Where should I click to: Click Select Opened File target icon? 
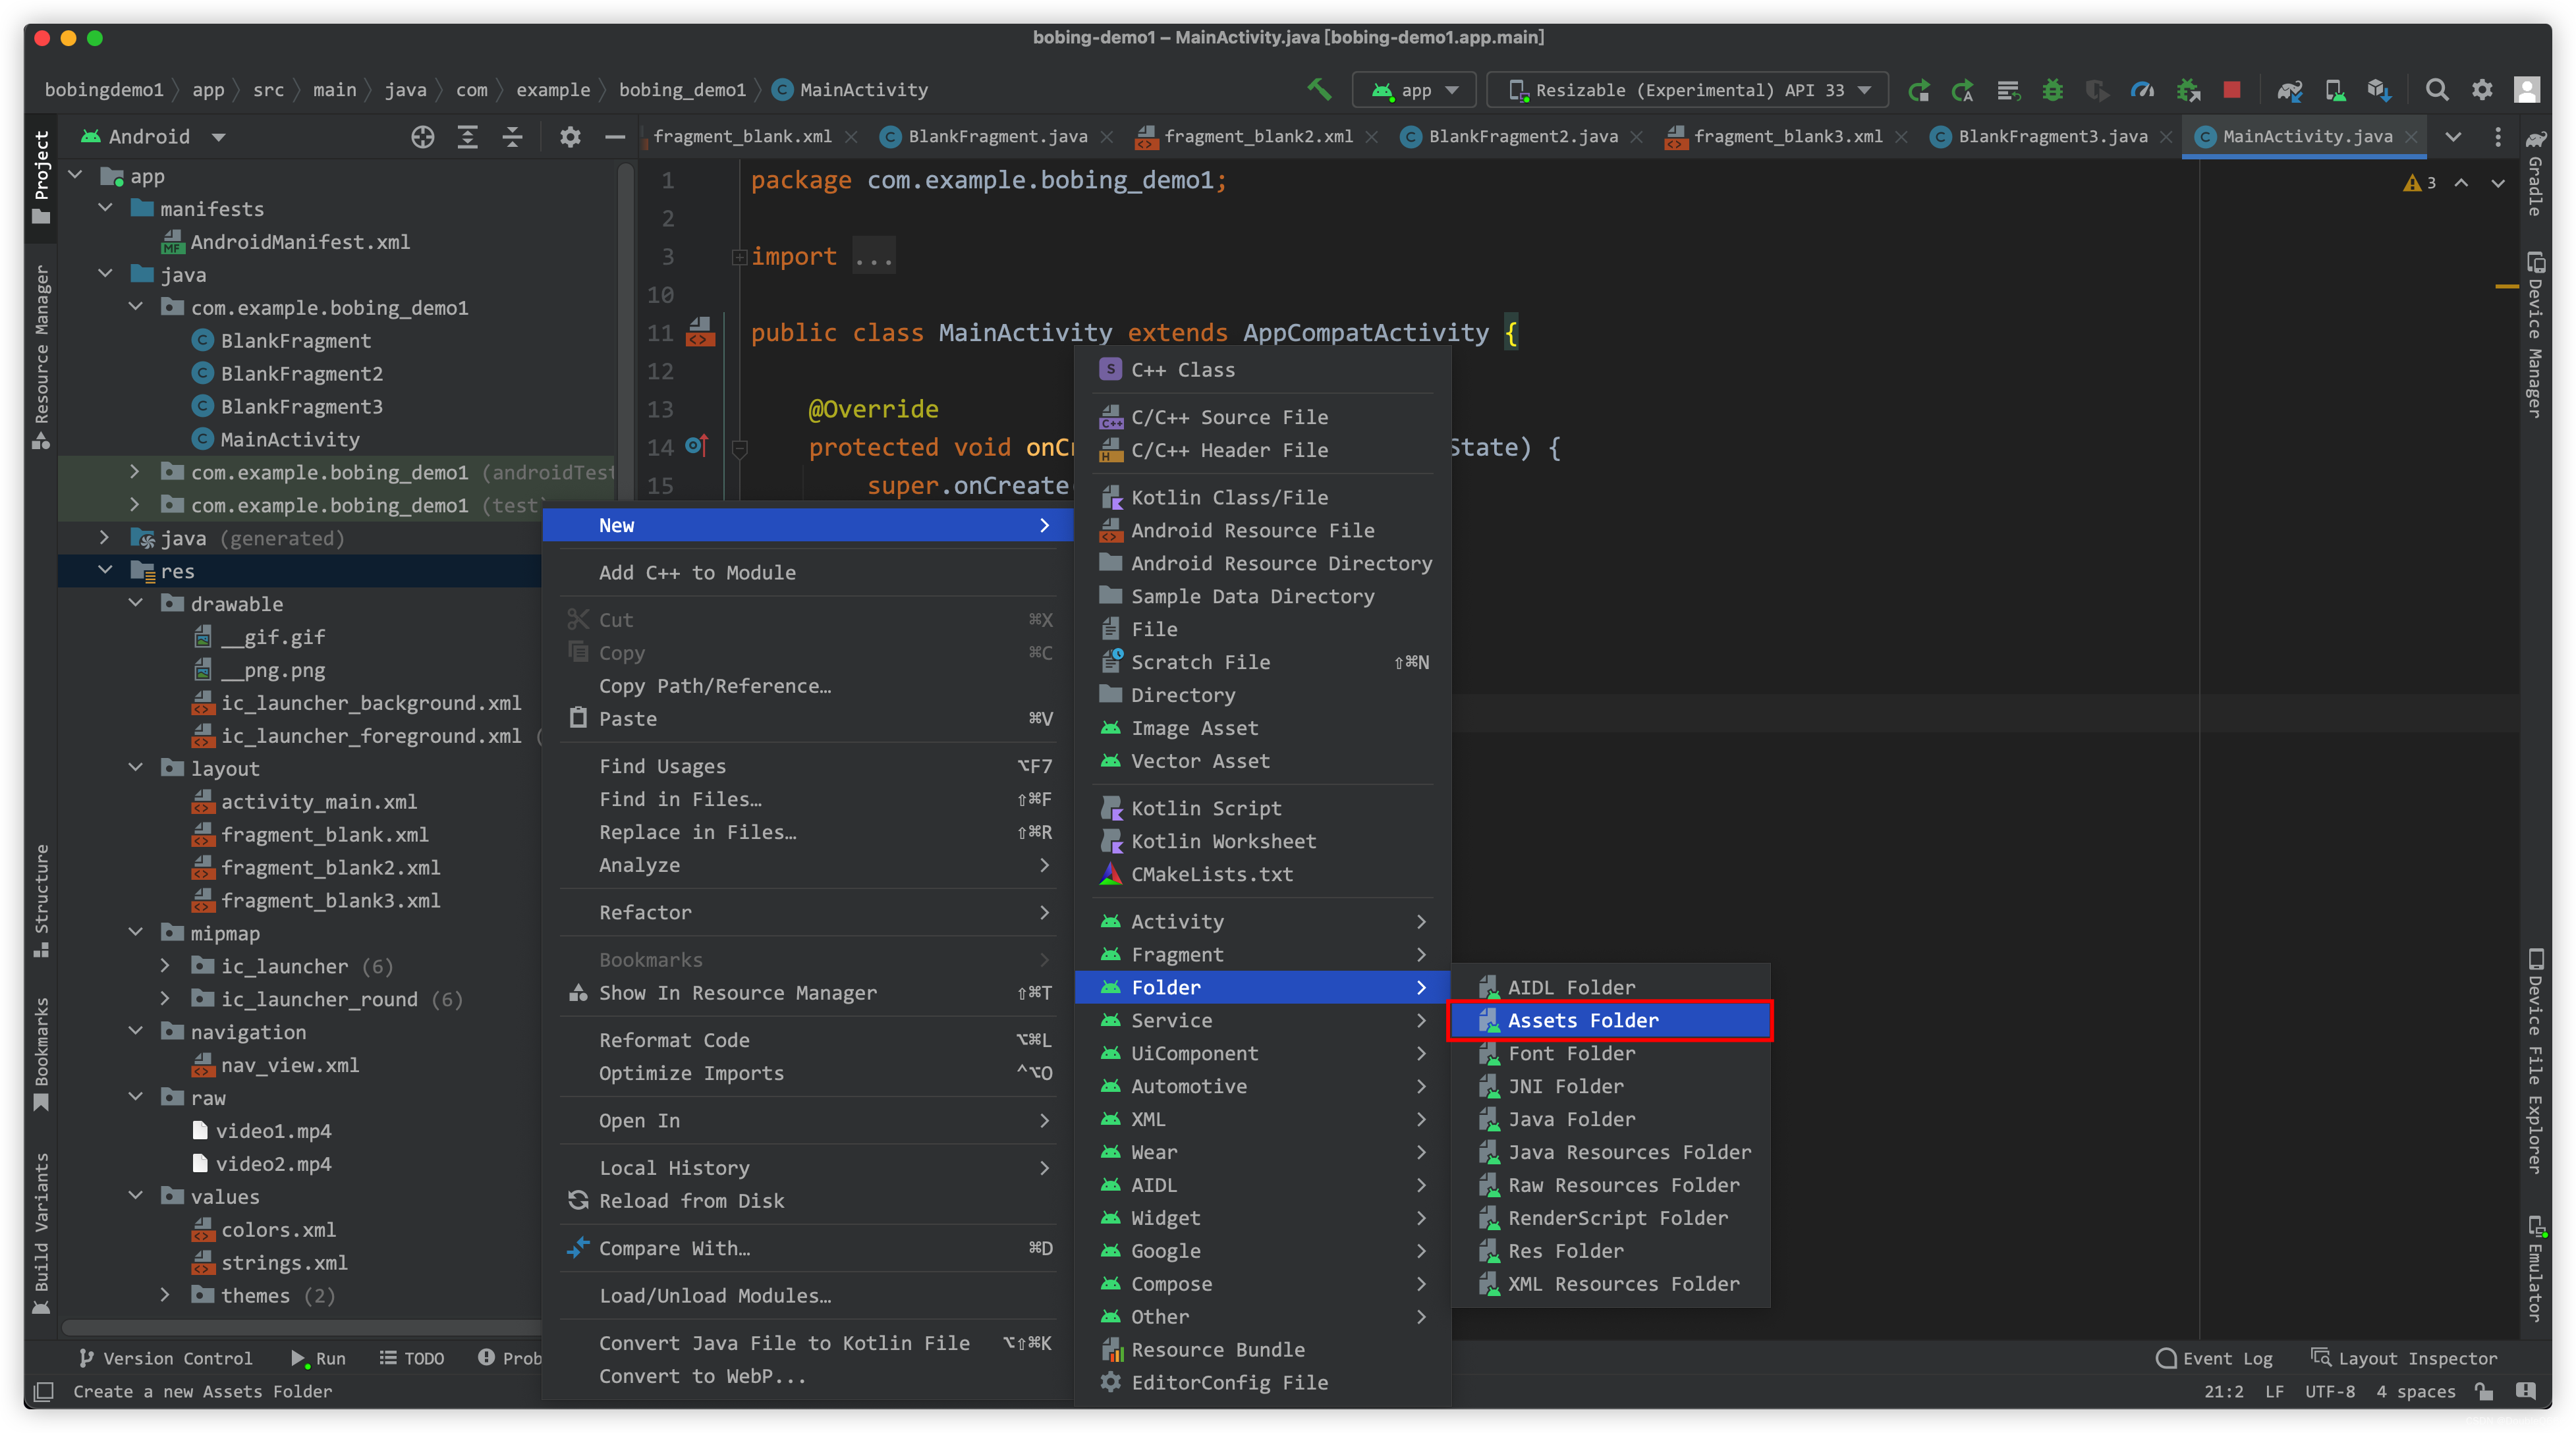click(x=422, y=137)
